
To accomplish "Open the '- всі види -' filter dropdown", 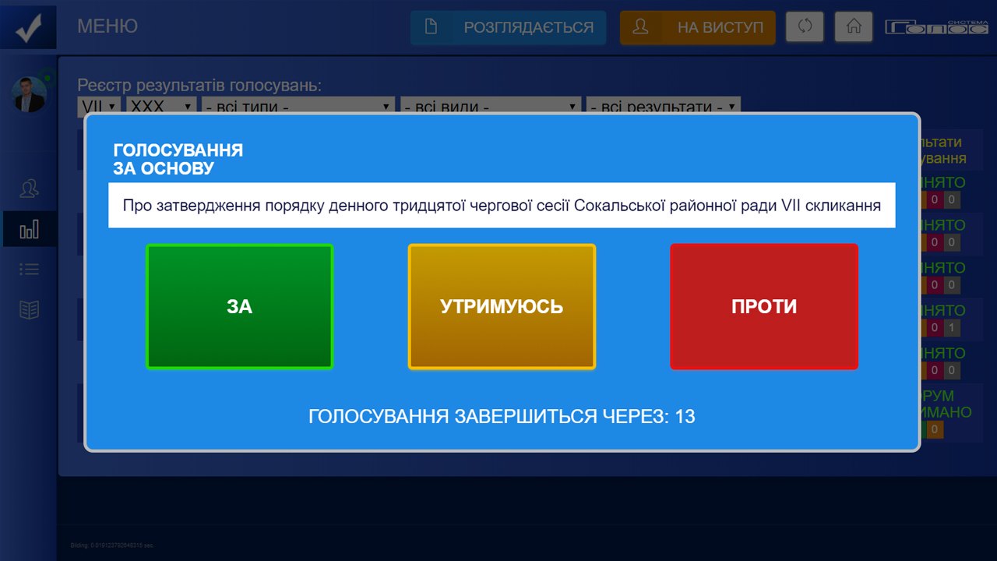I will click(x=491, y=107).
